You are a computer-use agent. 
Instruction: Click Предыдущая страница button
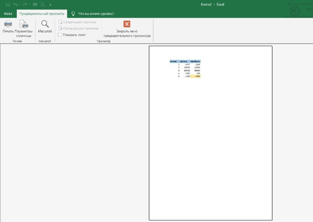(79, 28)
